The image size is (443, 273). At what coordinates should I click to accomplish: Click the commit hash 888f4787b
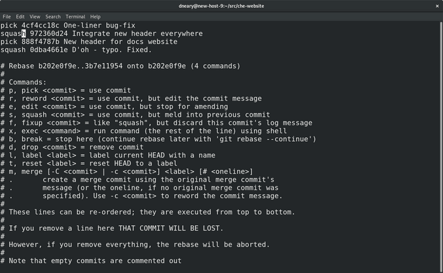click(x=40, y=41)
